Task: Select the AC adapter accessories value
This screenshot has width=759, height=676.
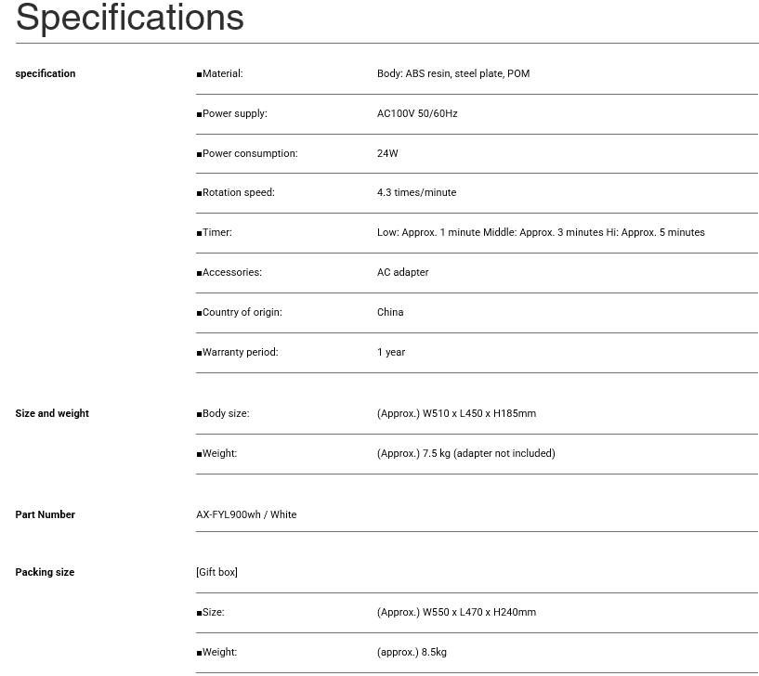Action: point(403,272)
